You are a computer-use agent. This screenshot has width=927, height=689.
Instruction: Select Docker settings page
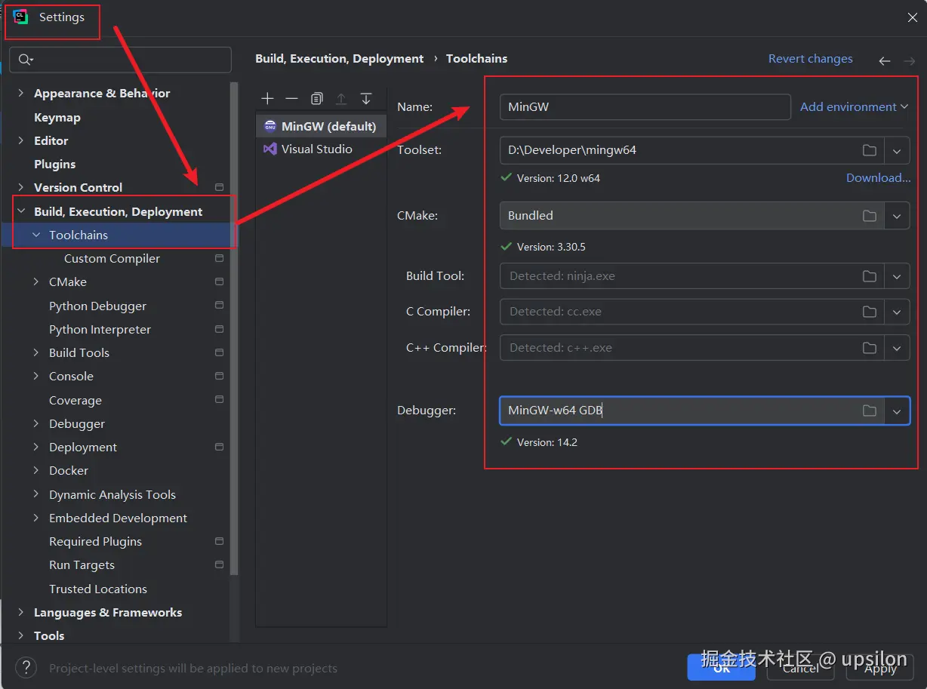tap(69, 470)
